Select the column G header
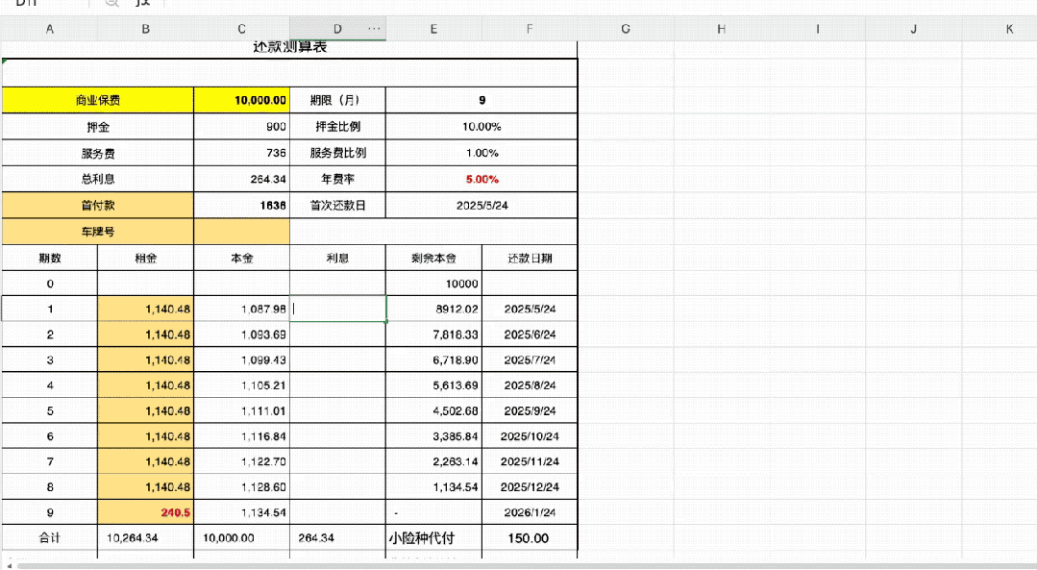Image resolution: width=1037 pixels, height=570 pixels. point(626,29)
